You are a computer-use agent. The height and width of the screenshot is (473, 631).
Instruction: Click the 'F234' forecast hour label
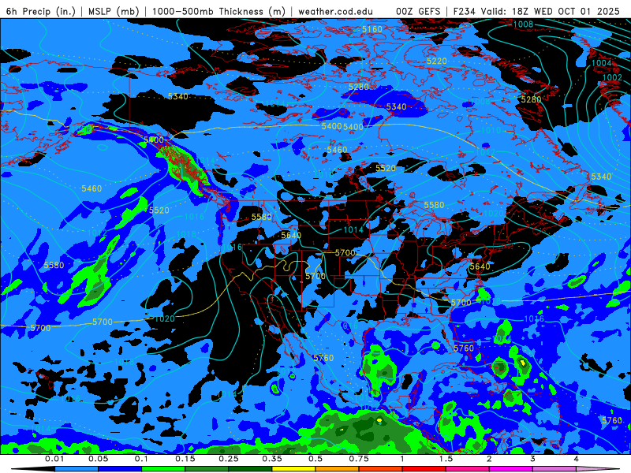coord(464,11)
